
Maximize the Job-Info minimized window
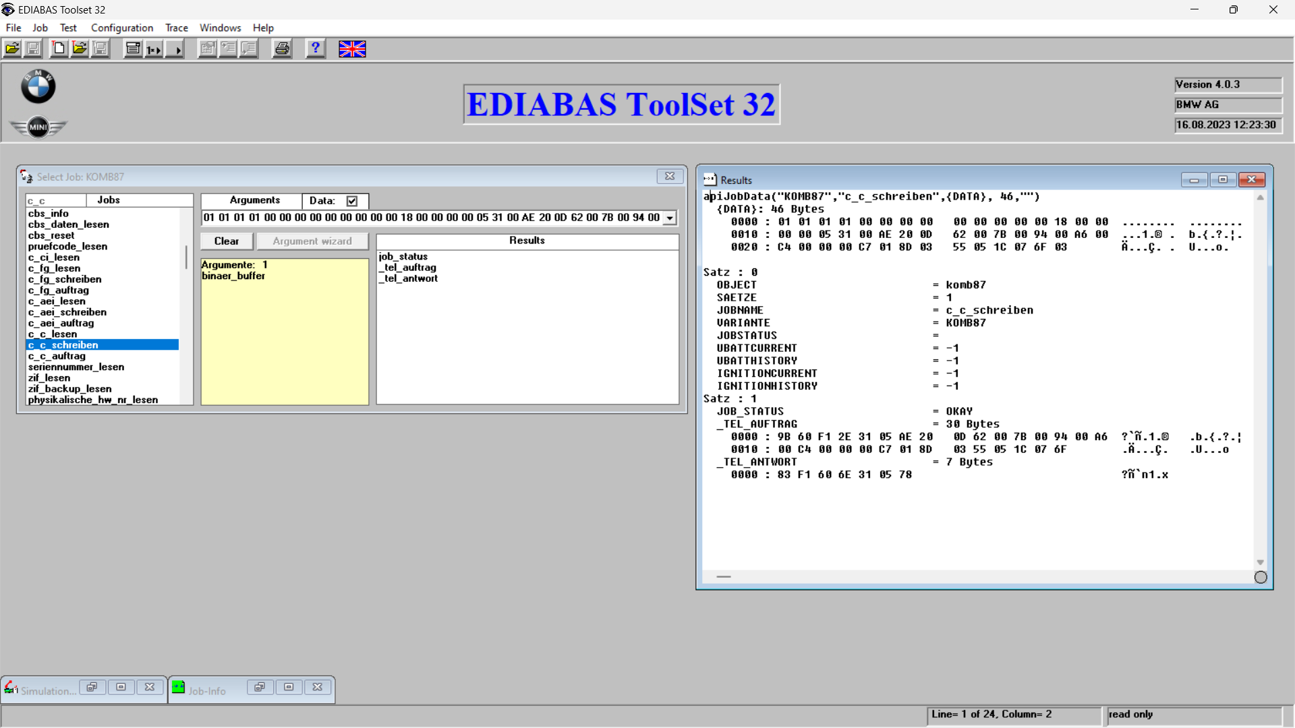[289, 687]
